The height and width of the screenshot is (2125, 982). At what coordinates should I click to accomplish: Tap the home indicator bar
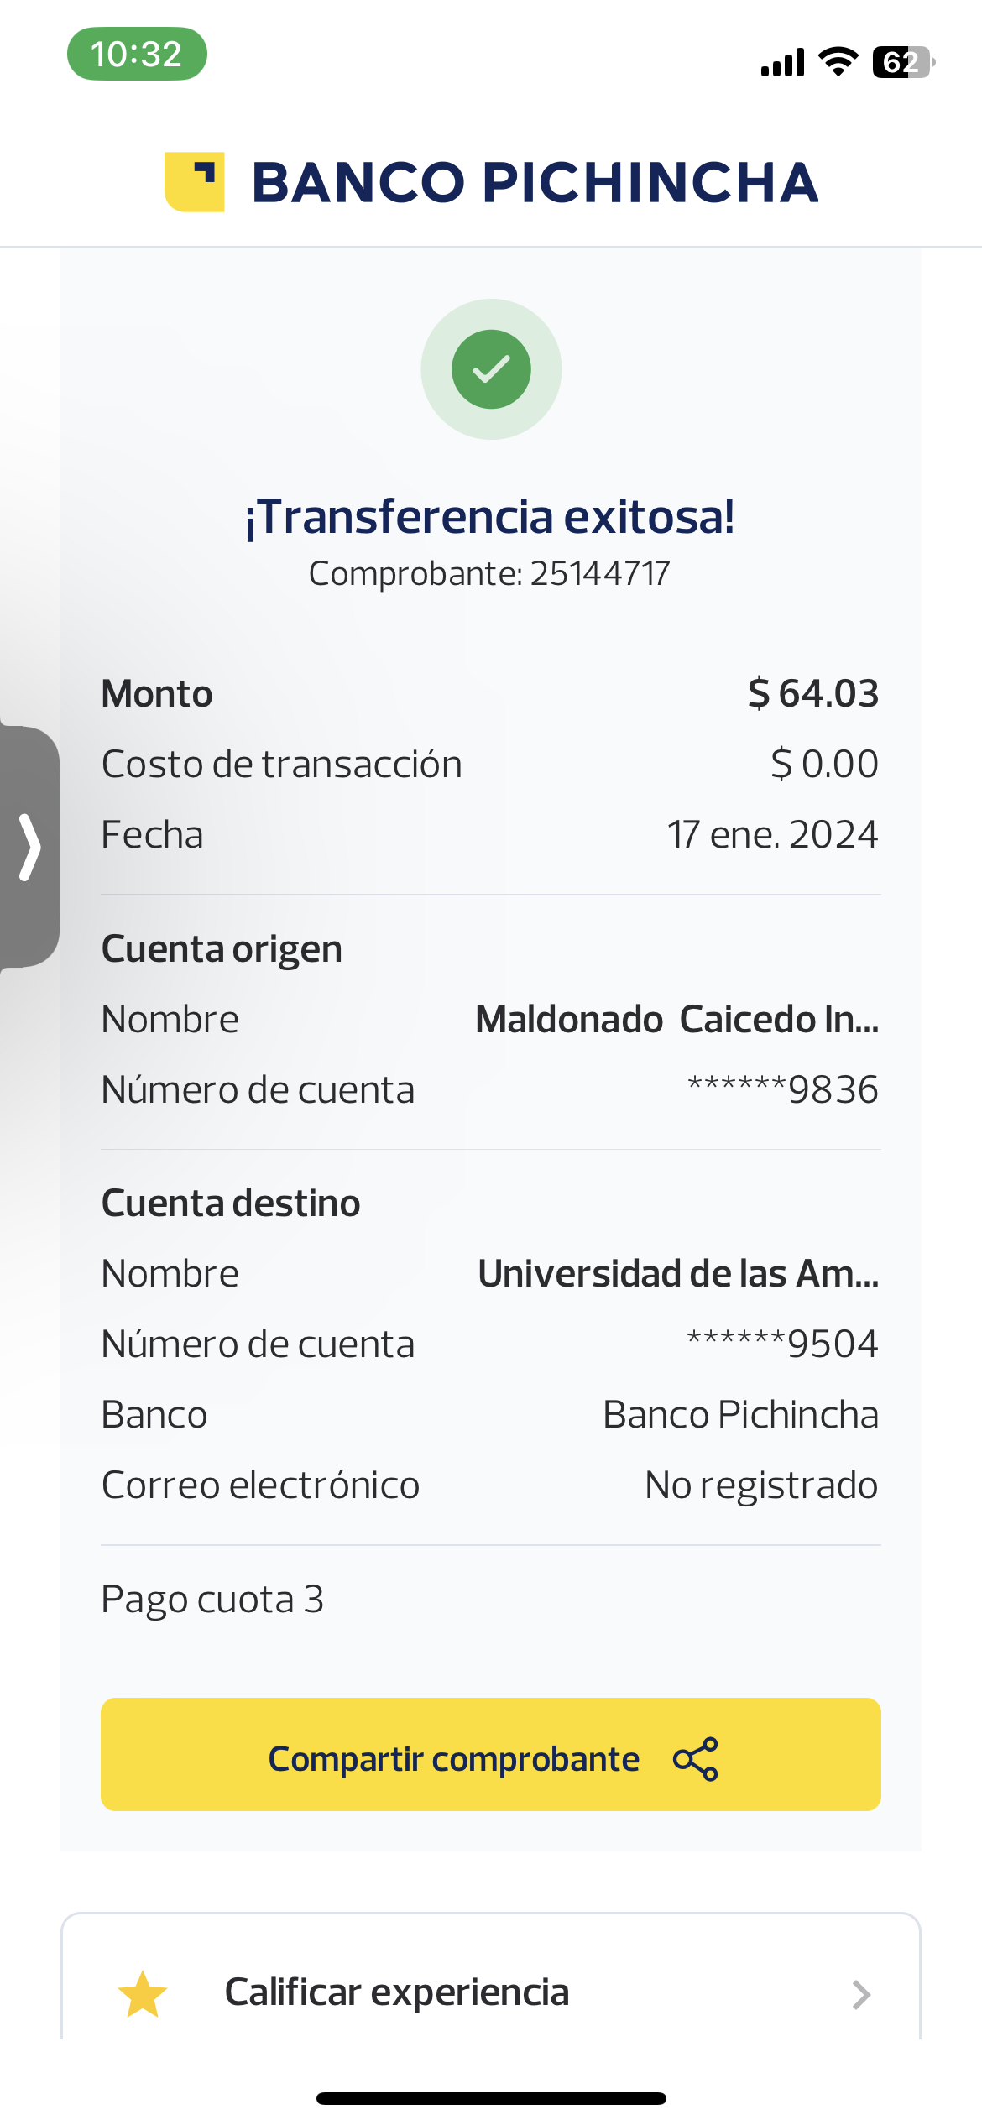[x=491, y=2098]
